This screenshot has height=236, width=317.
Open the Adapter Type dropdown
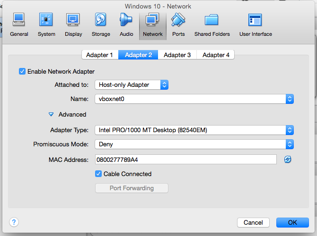tap(194, 130)
